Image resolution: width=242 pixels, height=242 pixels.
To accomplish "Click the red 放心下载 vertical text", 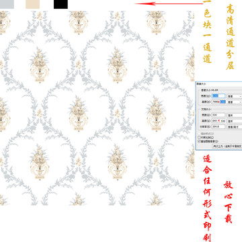I will point(229,202).
